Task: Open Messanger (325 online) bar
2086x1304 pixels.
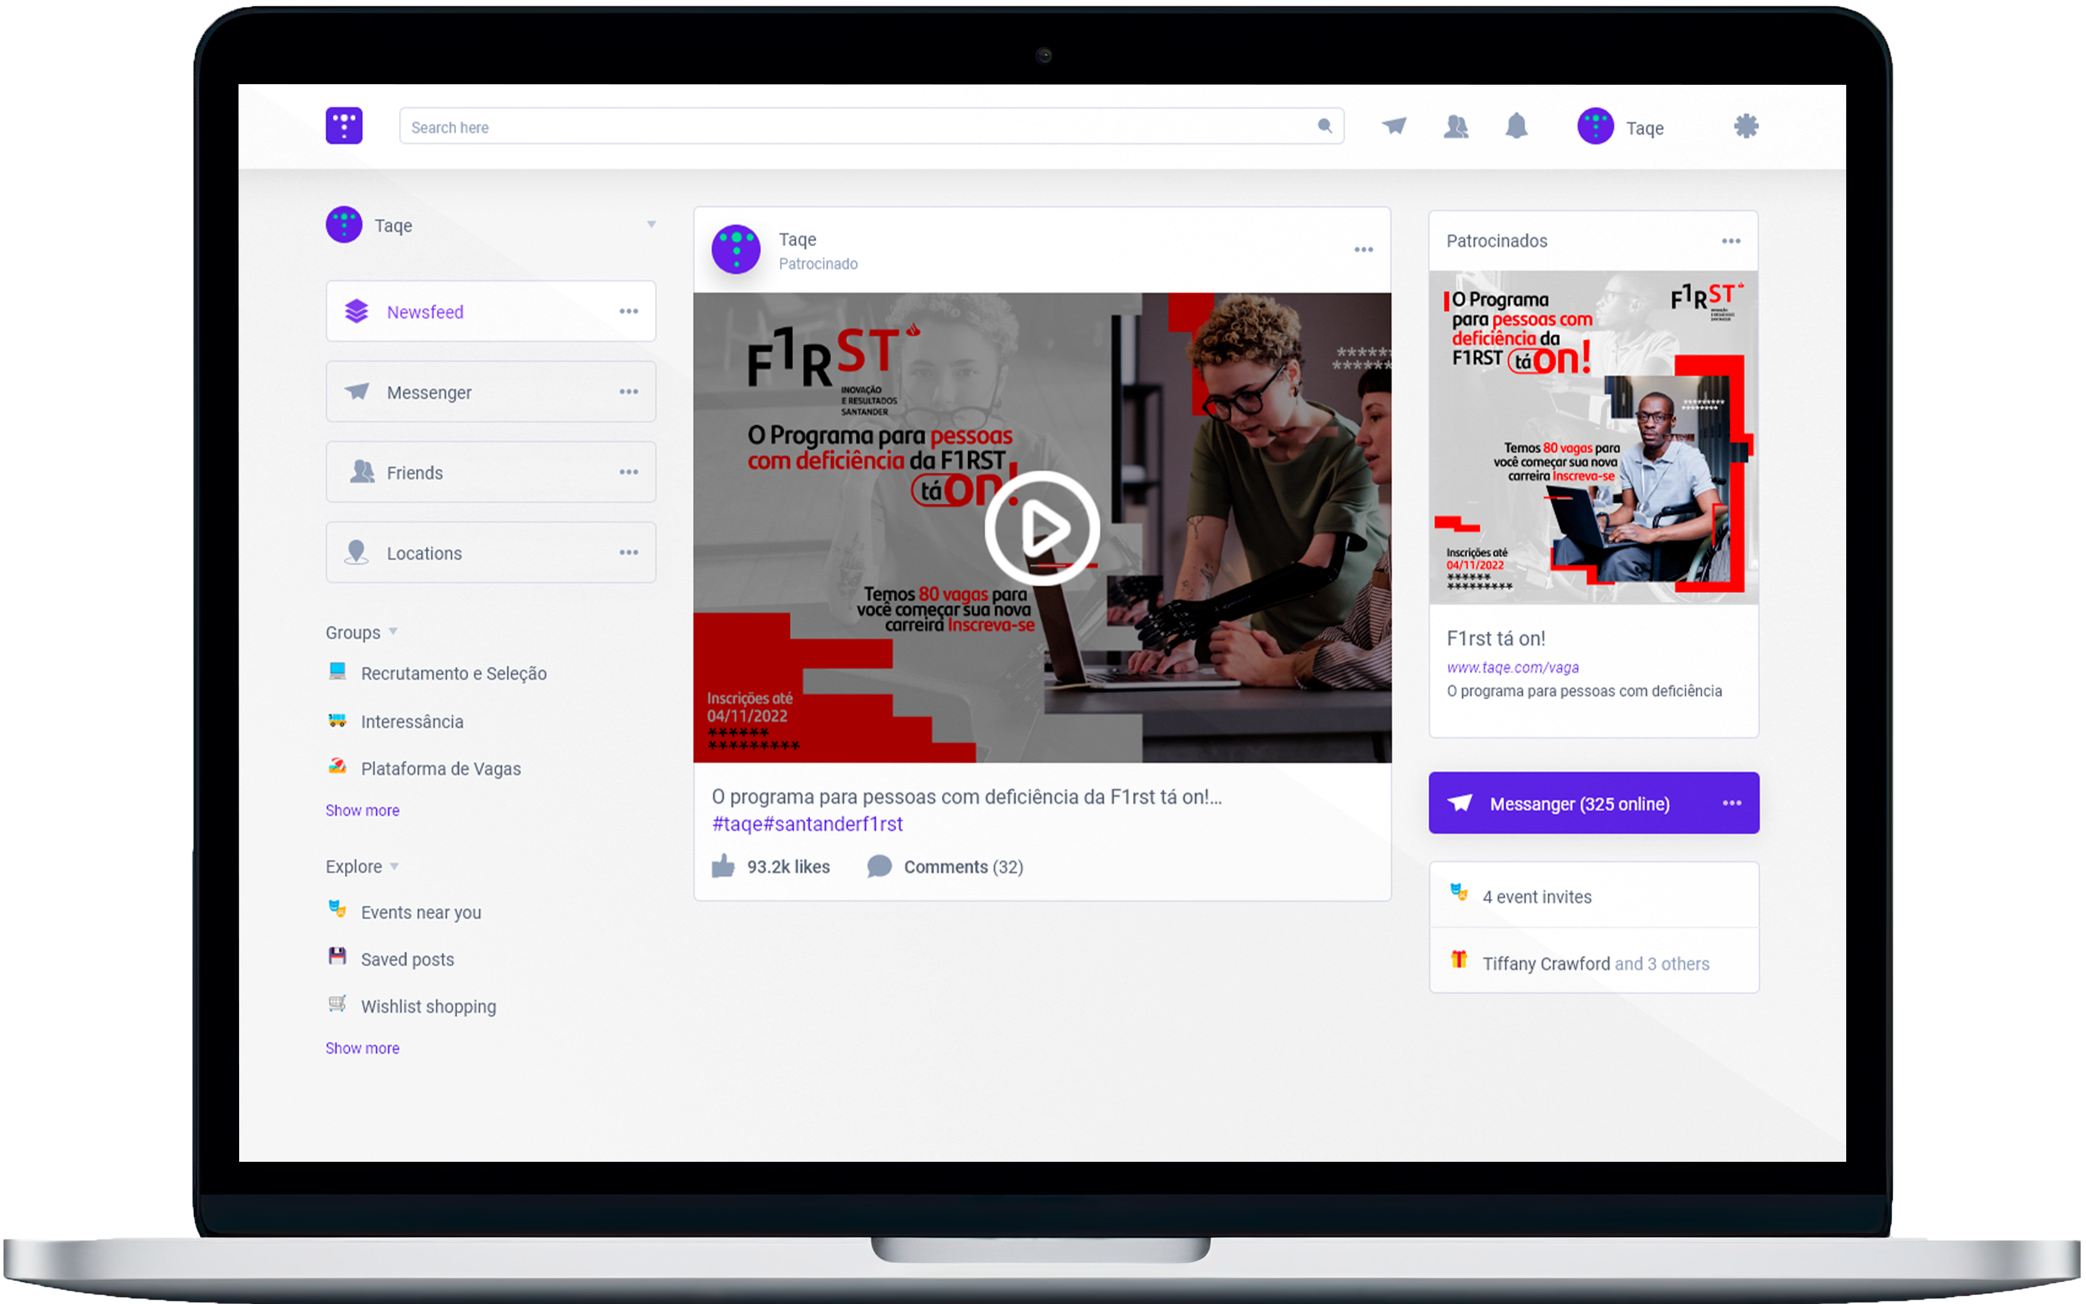Action: coord(1593,803)
